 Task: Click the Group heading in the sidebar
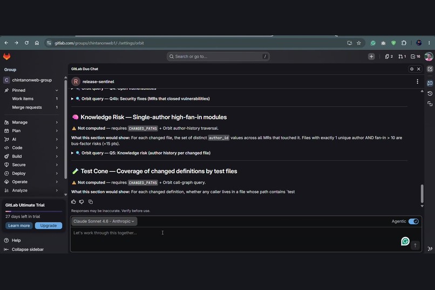click(10, 70)
